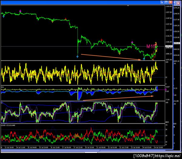The width and height of the screenshot is (182, 159).
Task: Click the 1147.60 price scale value
Action: pos(169,18)
